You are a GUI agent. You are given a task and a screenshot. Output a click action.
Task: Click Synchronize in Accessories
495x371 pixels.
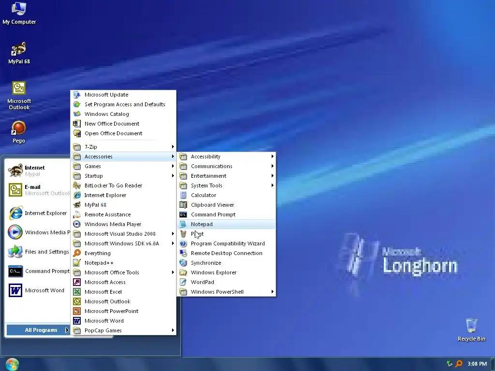click(226, 263)
